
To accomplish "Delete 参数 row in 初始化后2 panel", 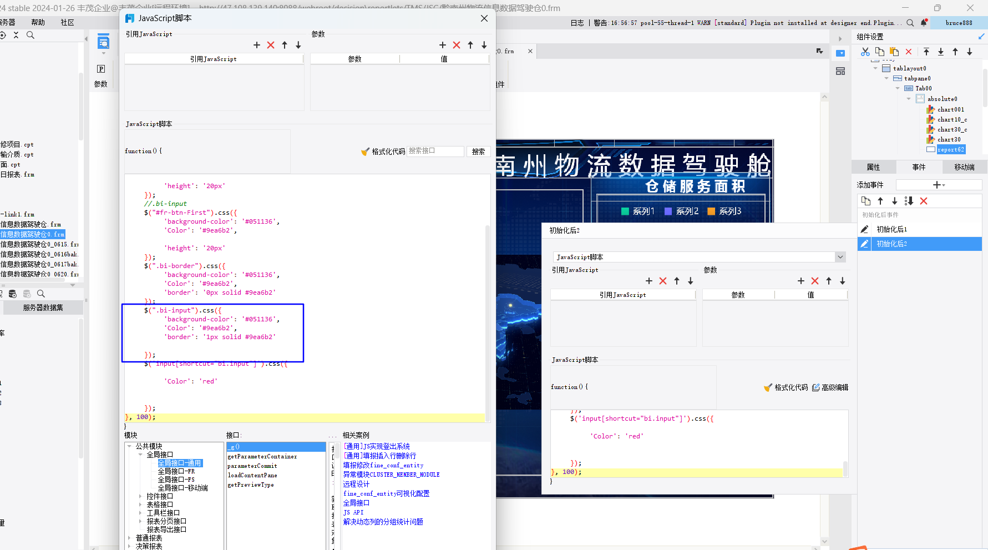I will click(815, 281).
